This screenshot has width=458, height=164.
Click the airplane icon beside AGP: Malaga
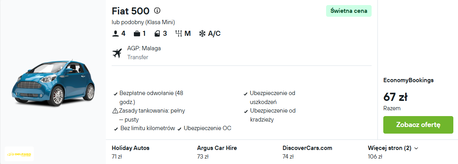tap(117, 53)
